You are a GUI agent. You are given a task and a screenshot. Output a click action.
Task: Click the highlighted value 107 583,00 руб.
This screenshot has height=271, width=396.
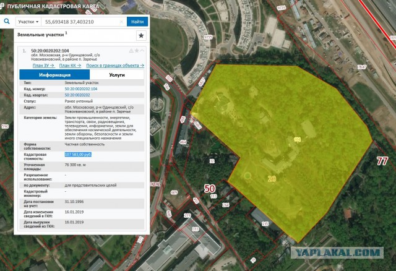click(x=78, y=154)
